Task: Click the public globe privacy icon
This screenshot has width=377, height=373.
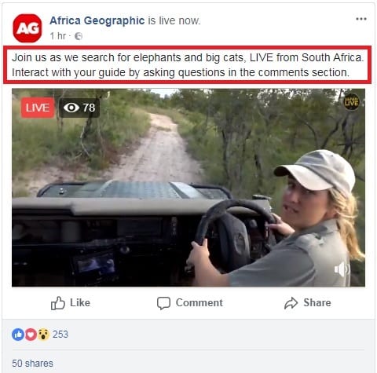Action: pos(79,36)
